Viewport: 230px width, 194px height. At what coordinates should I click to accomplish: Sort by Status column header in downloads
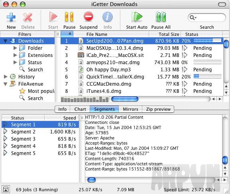(x=202, y=34)
